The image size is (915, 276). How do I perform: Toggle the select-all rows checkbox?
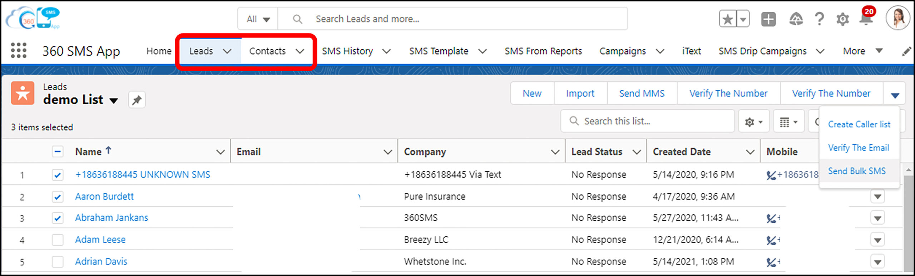coord(58,152)
